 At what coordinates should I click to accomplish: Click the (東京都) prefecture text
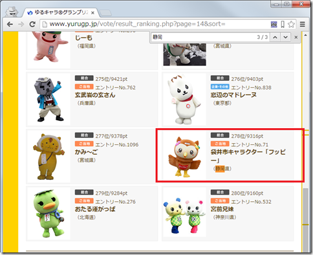[x=222, y=103]
